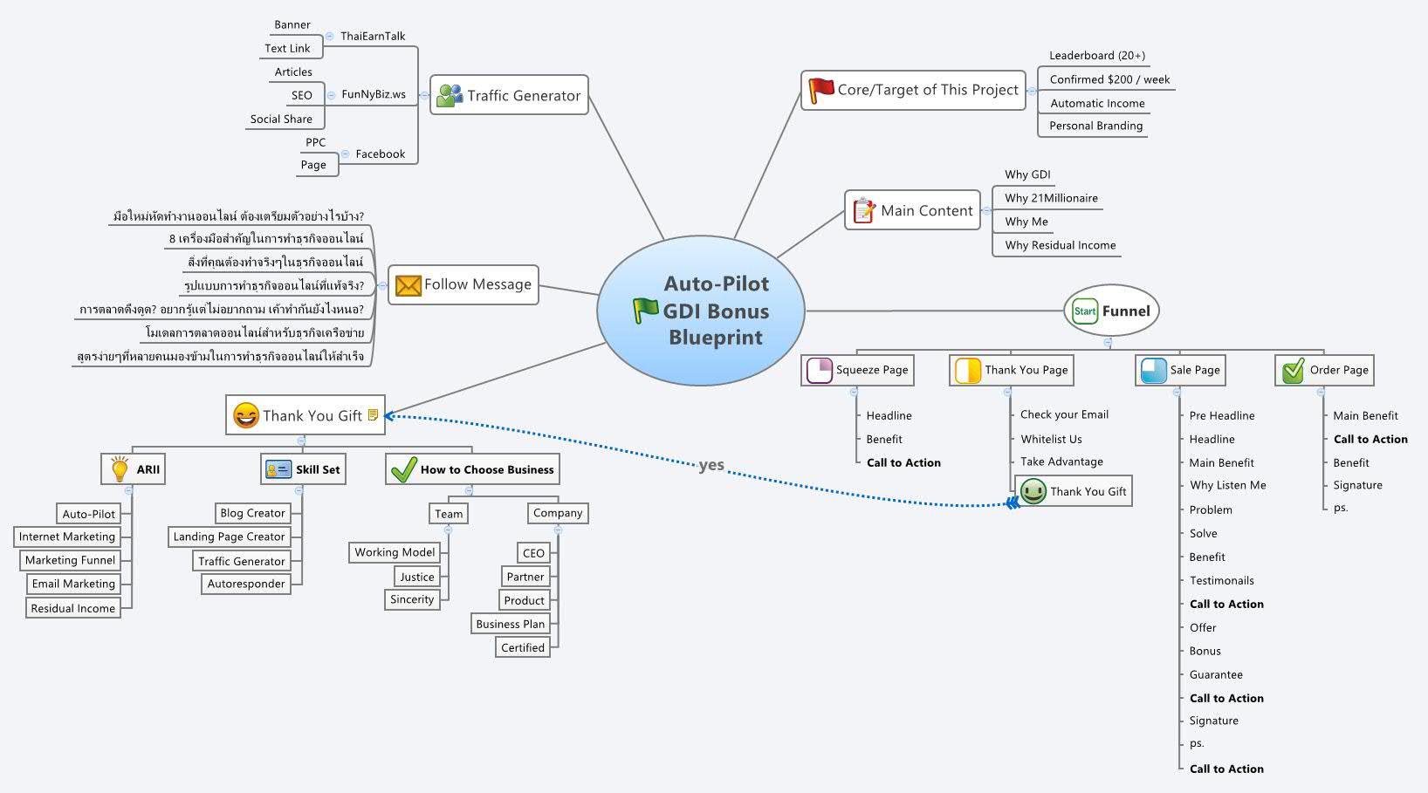The width and height of the screenshot is (1428, 793).
Task: Select the Leaderboard (20+) topic
Action: tap(1096, 55)
